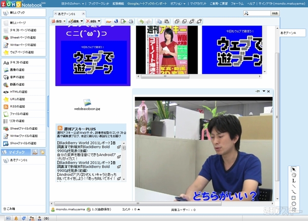Add a Sheet page from sidebar
Viewport: 308px width, 221px height.
coord(24,37)
